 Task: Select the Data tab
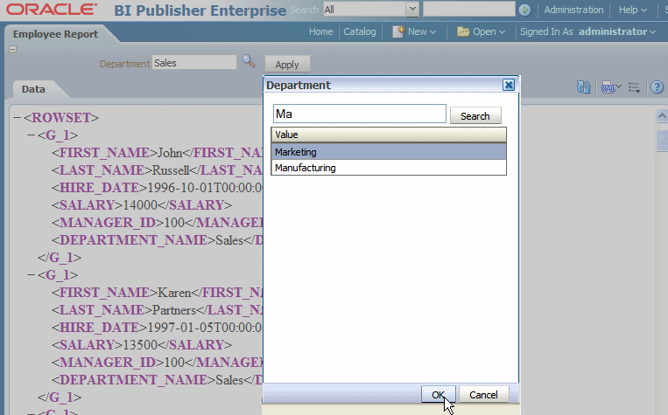pos(33,89)
